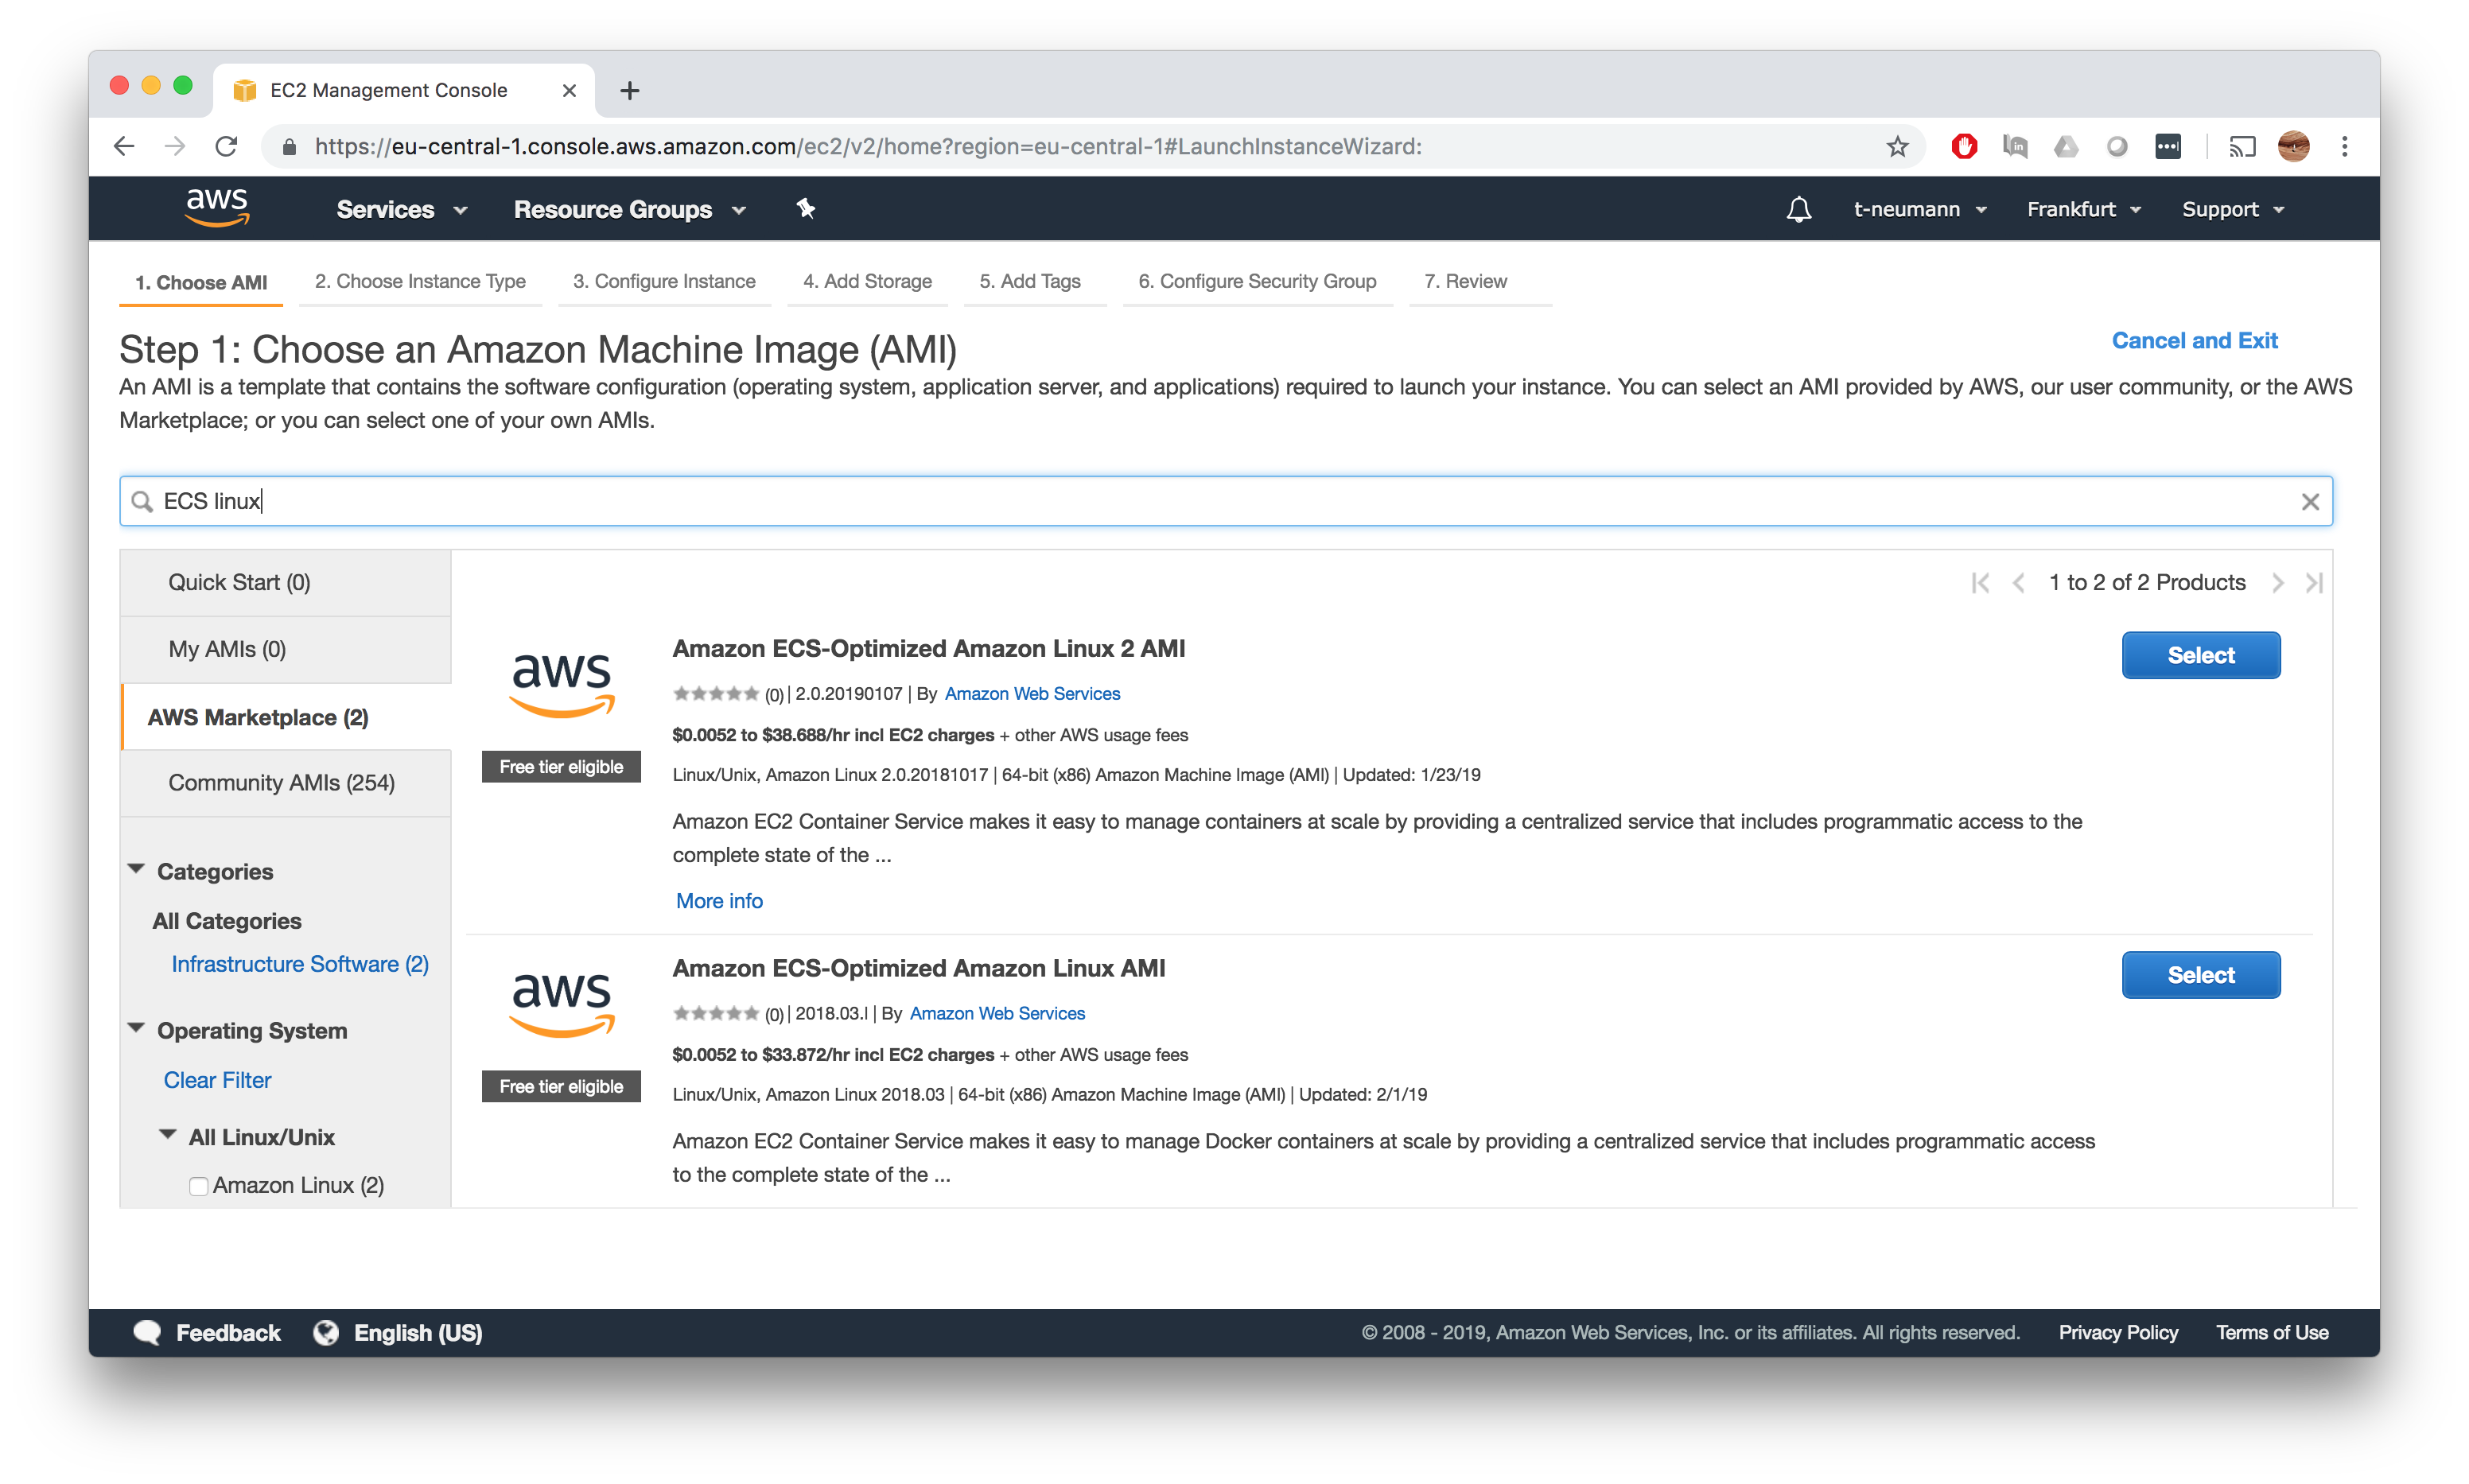Reload the page
2469x1484 pixels.
click(226, 147)
